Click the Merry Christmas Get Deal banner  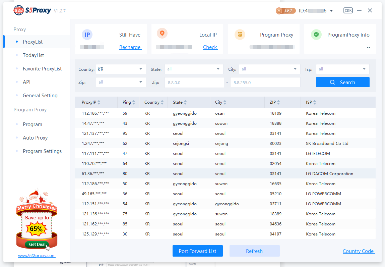(37, 219)
